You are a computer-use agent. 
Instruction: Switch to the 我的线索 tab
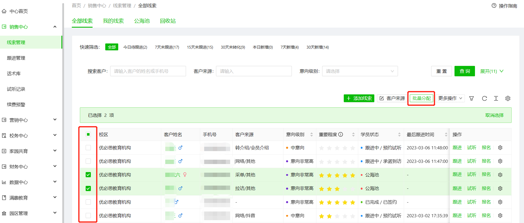(x=113, y=21)
